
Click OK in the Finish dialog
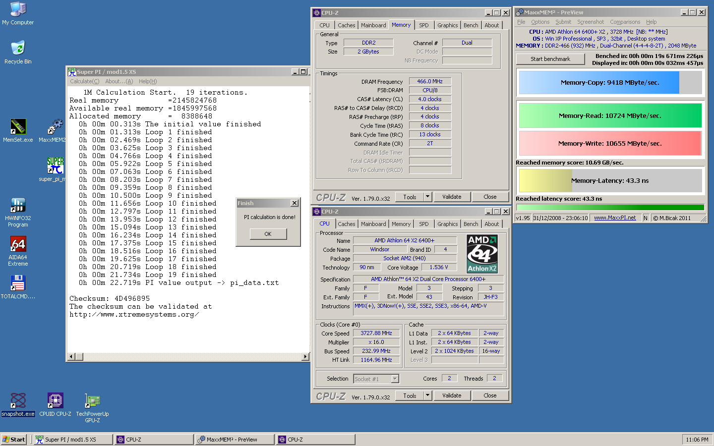(268, 234)
